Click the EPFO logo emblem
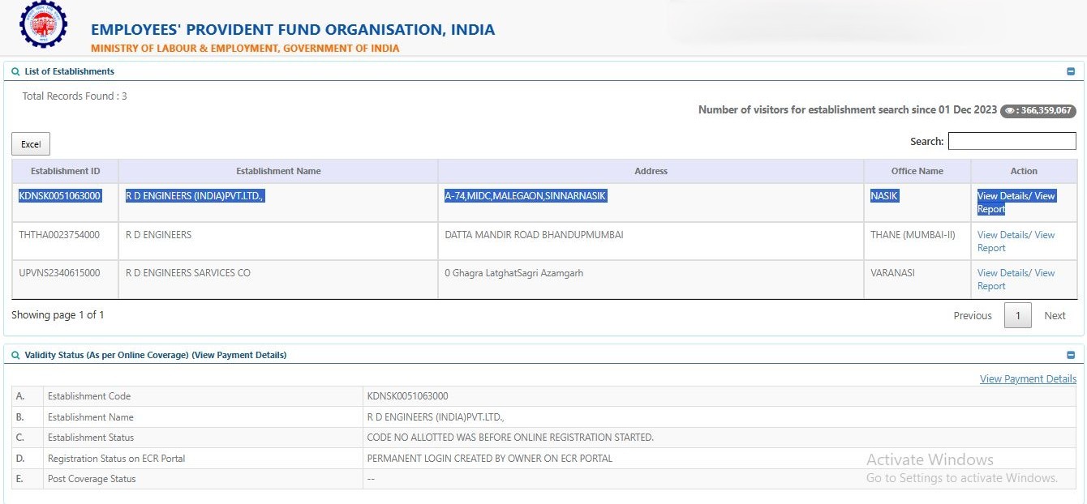Viewport: 1087px width, 504px height. [44, 25]
